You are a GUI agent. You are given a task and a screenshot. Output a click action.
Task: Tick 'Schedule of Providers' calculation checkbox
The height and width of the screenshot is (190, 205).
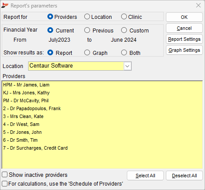coord(5,183)
